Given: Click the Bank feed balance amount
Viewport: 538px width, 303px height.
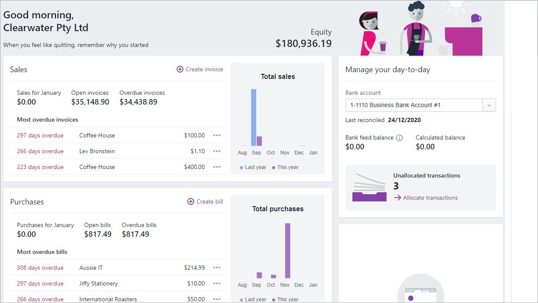Looking at the screenshot, I should coord(355,147).
